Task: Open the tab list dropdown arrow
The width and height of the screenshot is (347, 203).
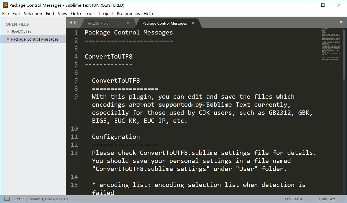Action: pyautogui.click(x=341, y=22)
